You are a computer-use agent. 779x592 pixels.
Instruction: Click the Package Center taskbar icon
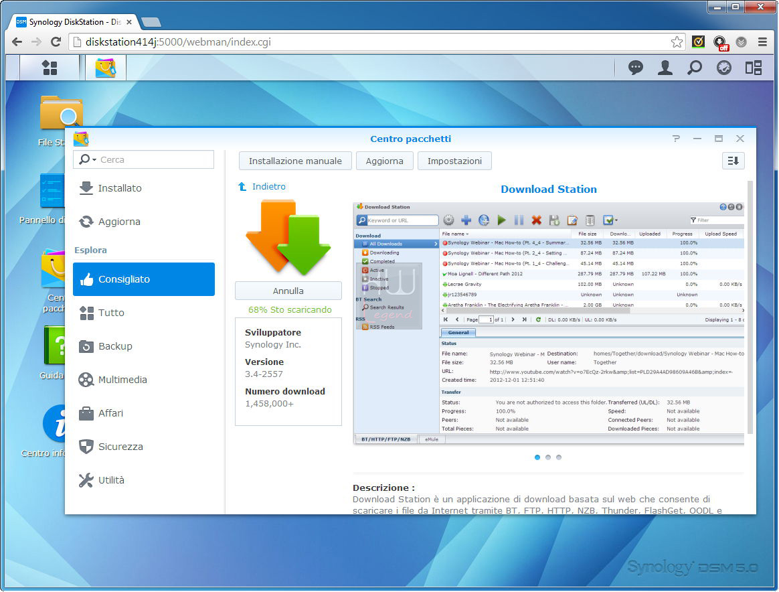coord(105,68)
